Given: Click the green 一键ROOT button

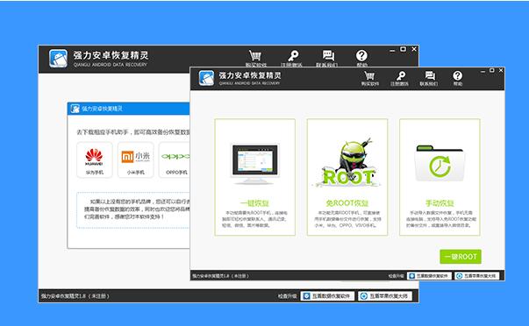Looking at the screenshot, I should [461, 257].
